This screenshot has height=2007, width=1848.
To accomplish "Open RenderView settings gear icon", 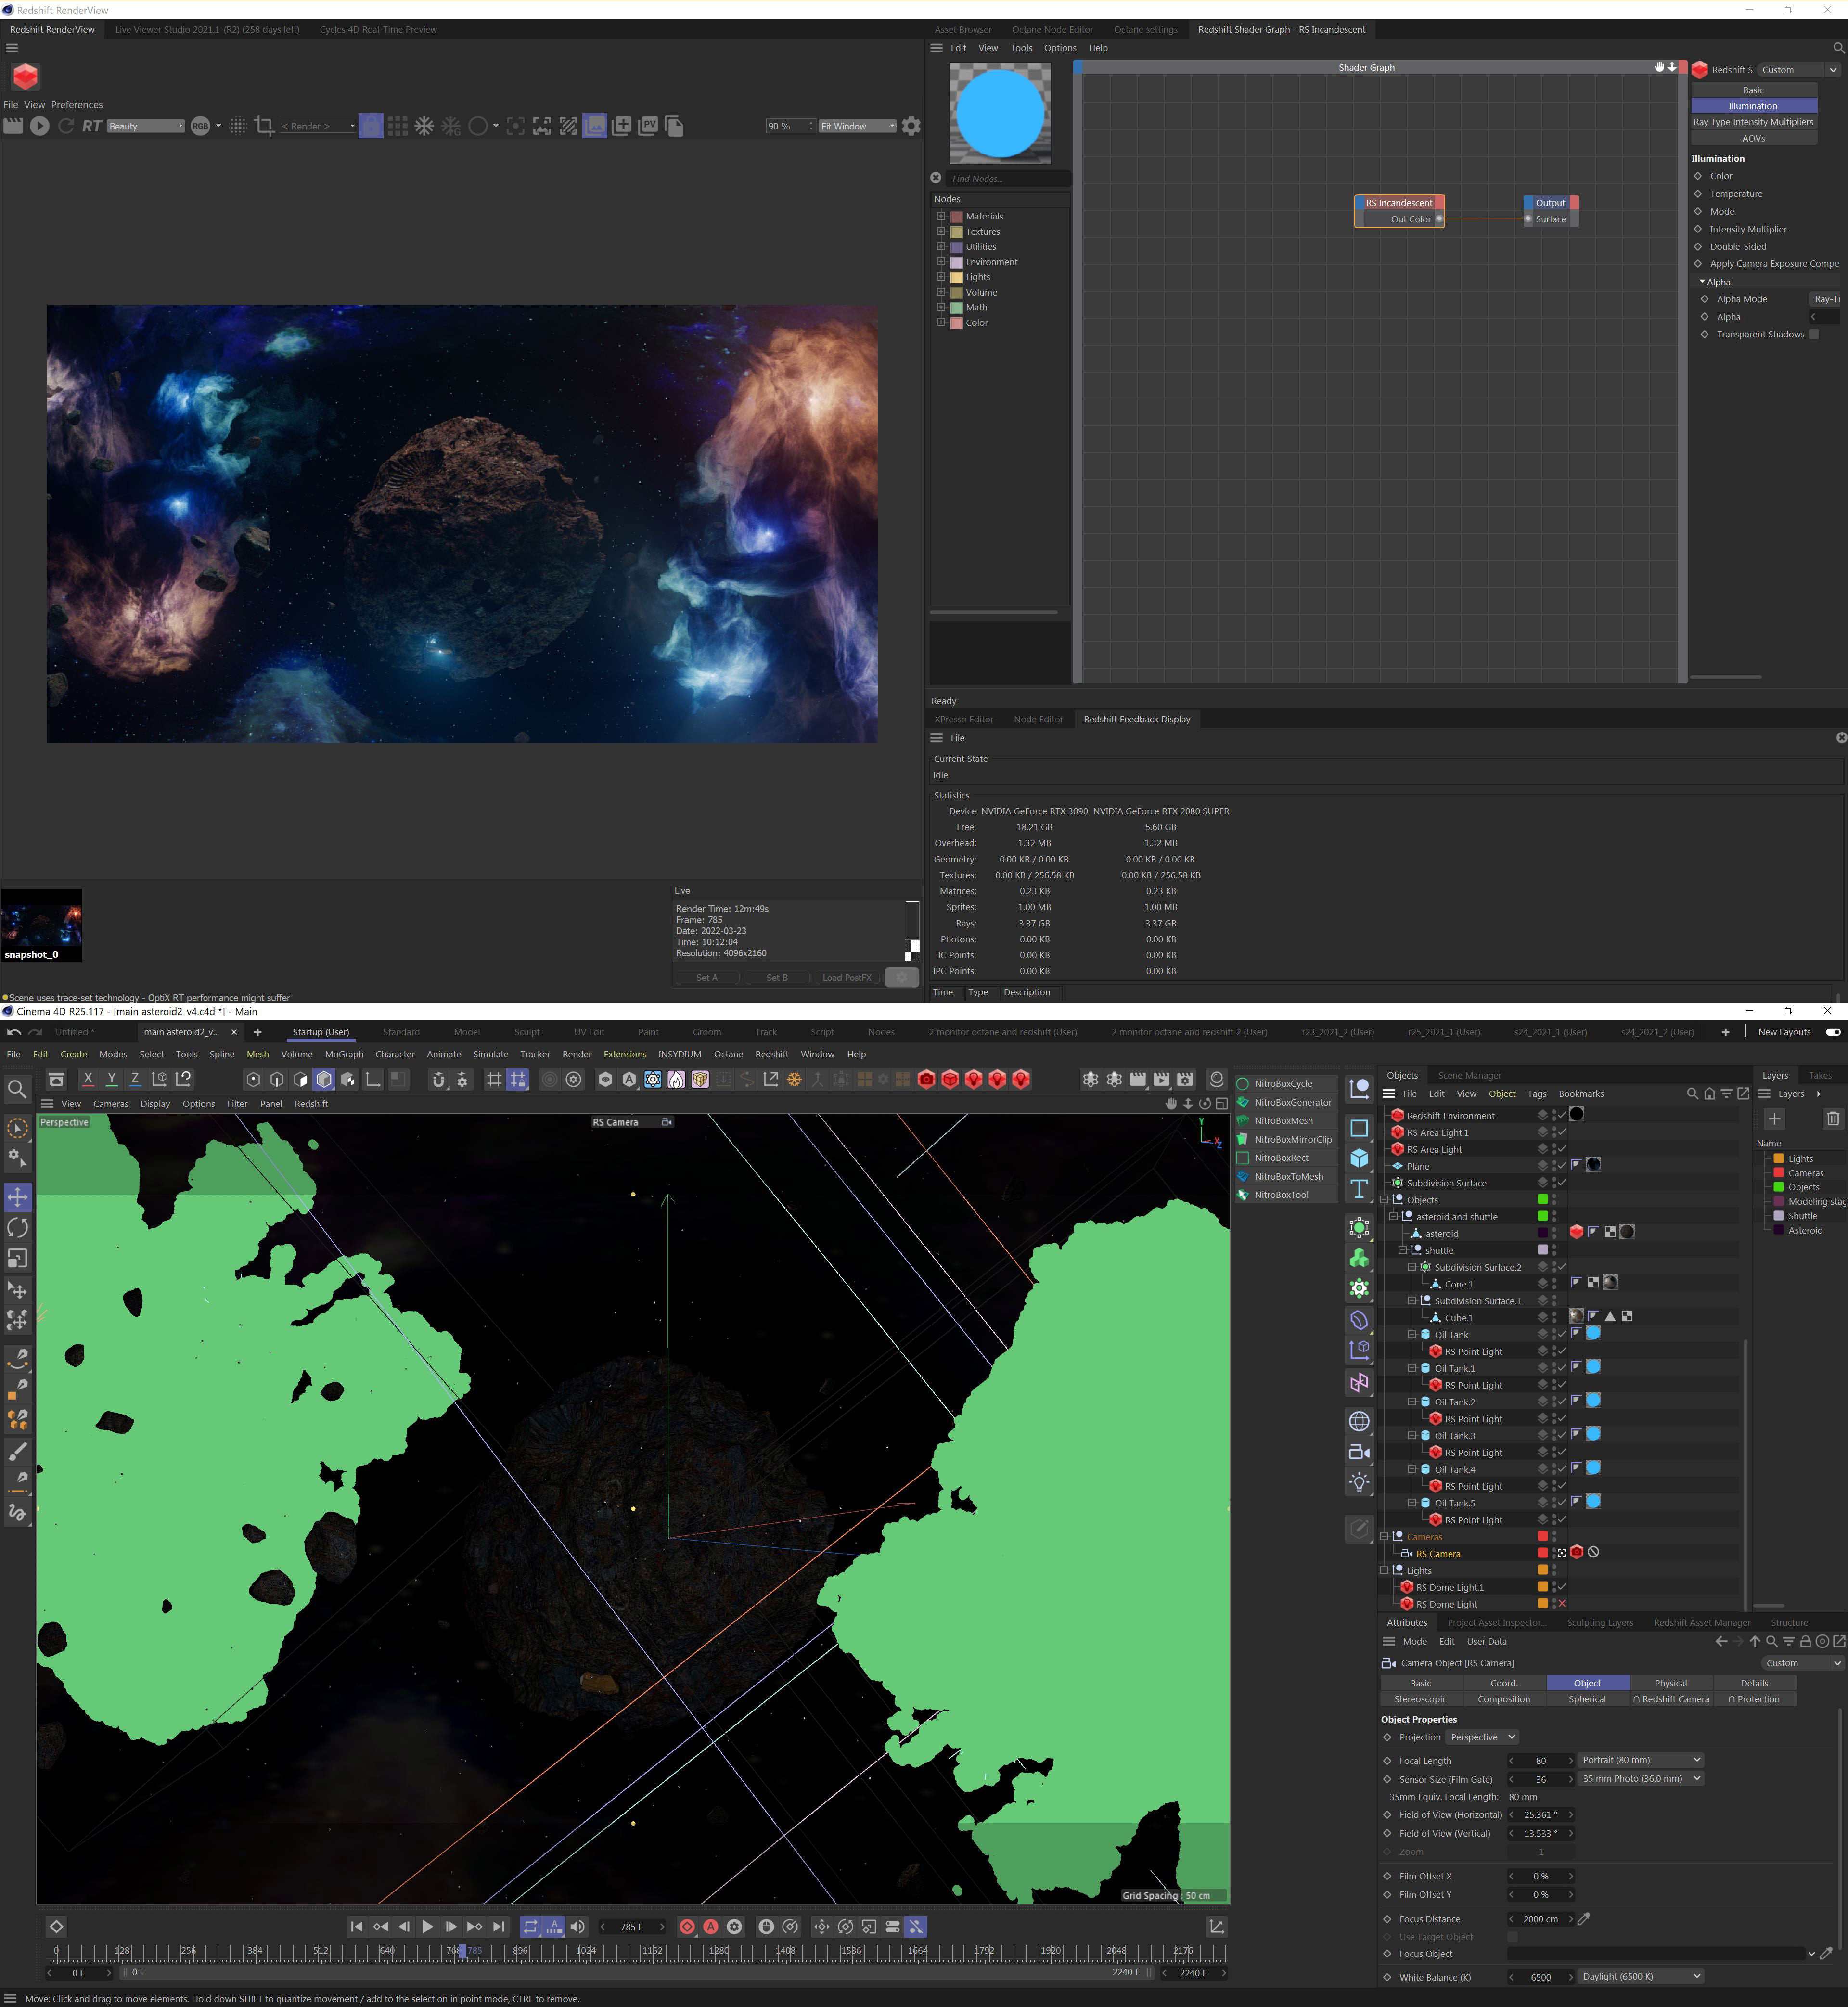I will [911, 126].
